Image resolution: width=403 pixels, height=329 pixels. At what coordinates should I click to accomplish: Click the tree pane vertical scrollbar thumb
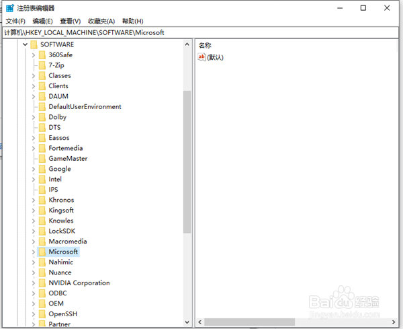coord(187,162)
